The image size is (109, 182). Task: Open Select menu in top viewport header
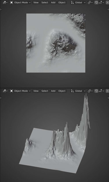(x=45, y=2)
